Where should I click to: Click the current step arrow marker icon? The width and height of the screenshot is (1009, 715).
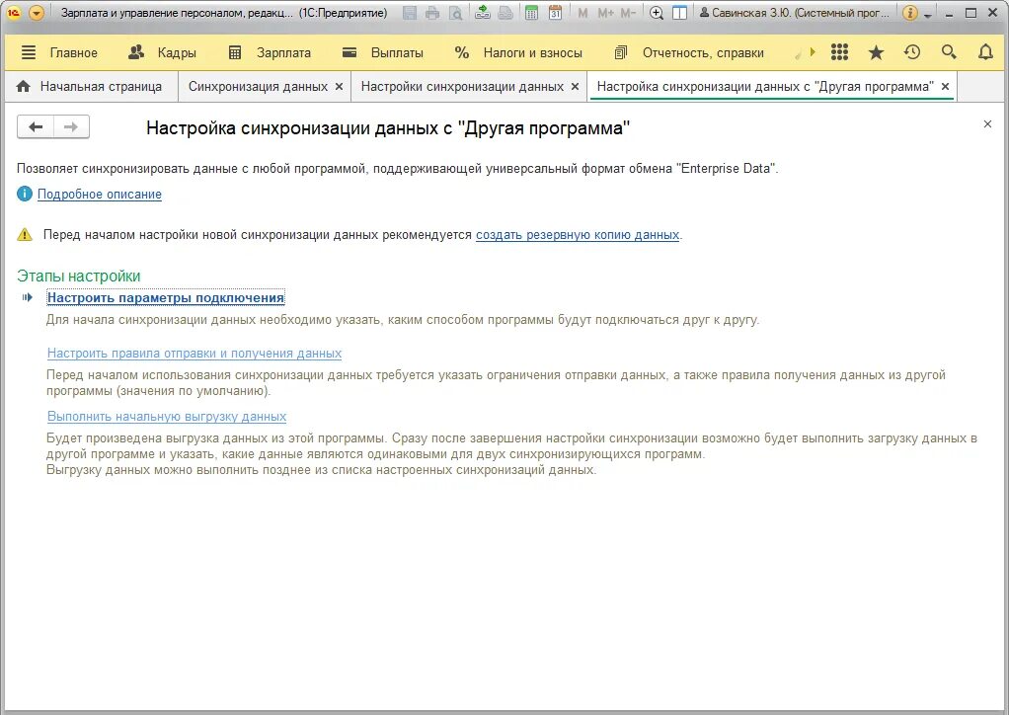[27, 297]
